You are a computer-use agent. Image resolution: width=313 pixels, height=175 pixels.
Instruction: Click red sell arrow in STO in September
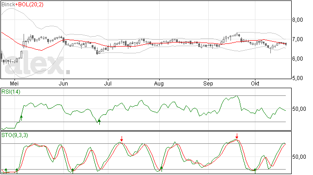pos(237,136)
